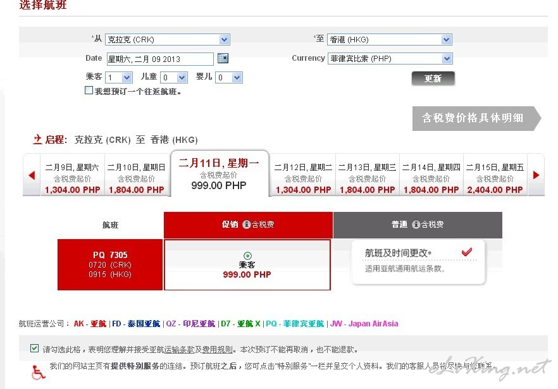Open the origin 克拉克 (CRK) dropdown

pos(168,39)
